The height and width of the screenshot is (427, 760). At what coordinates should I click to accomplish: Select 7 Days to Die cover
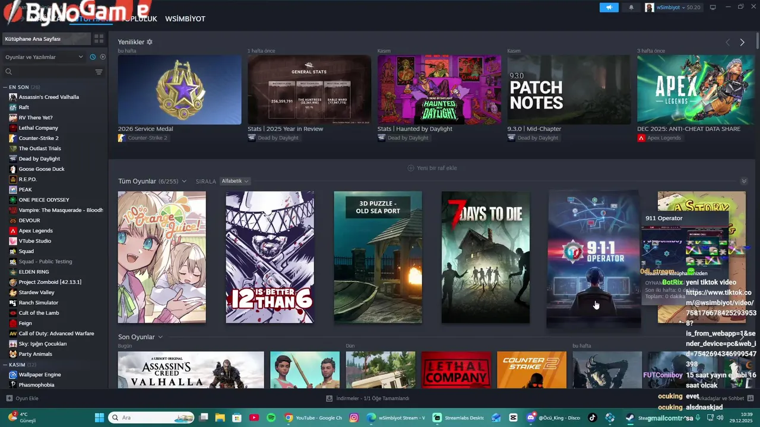click(486, 257)
